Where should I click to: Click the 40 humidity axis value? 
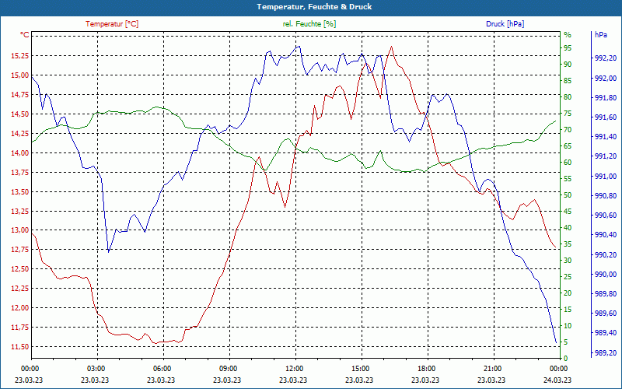[x=568, y=228]
